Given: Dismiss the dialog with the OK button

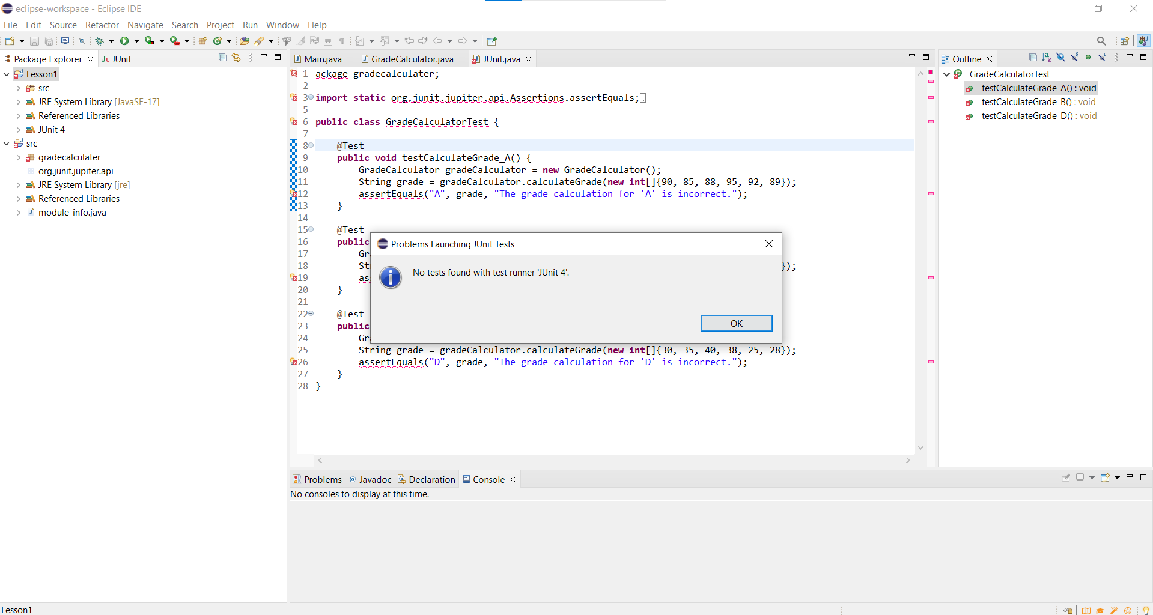Looking at the screenshot, I should (736, 323).
